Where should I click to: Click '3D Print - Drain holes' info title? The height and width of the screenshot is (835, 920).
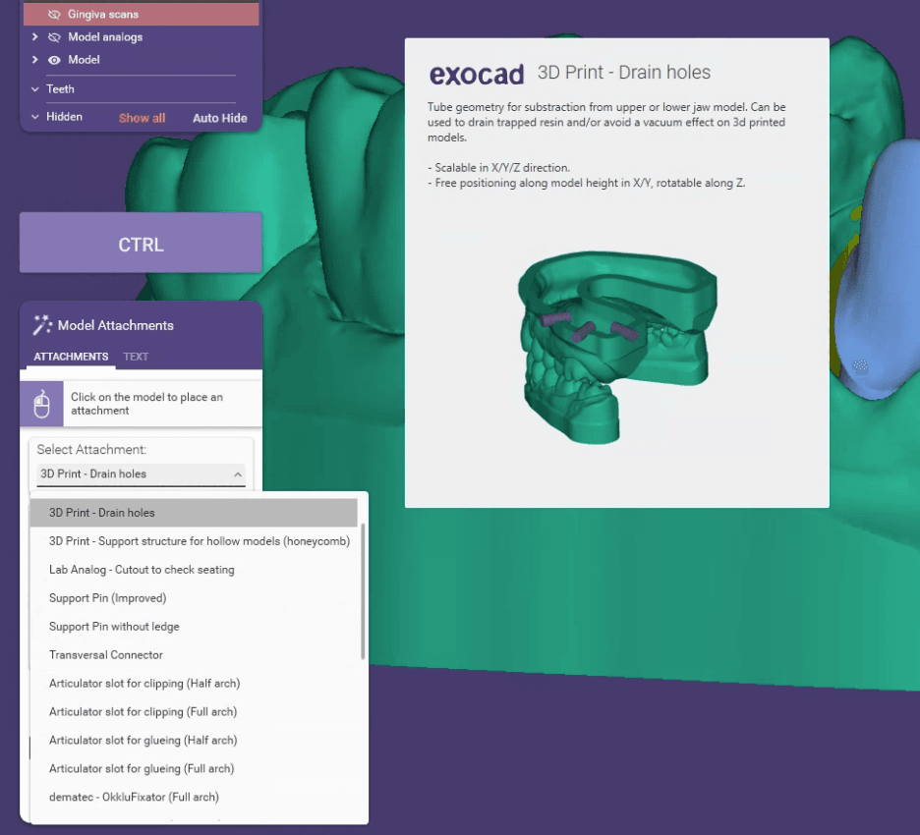[x=624, y=73]
